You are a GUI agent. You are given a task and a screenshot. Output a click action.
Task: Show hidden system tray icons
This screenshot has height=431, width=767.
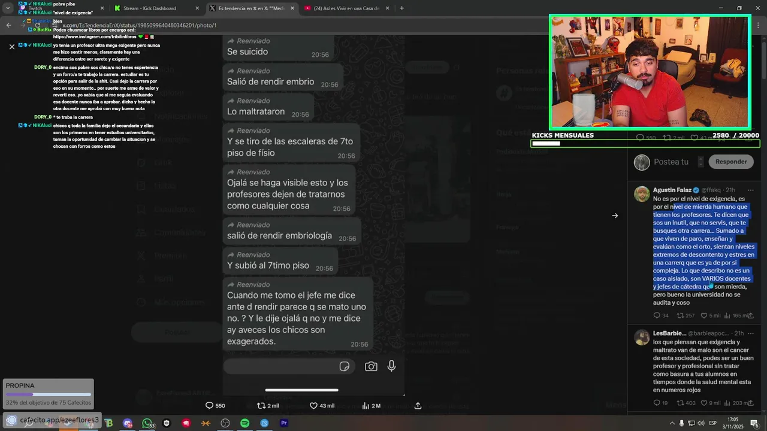[x=672, y=423]
